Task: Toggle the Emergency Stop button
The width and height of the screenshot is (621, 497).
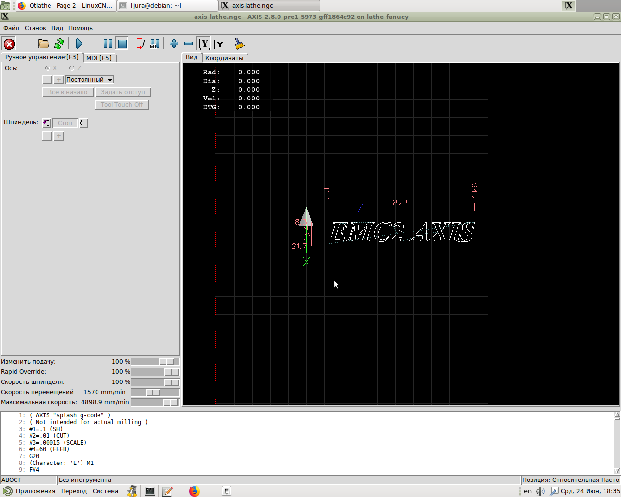Action: [9, 44]
